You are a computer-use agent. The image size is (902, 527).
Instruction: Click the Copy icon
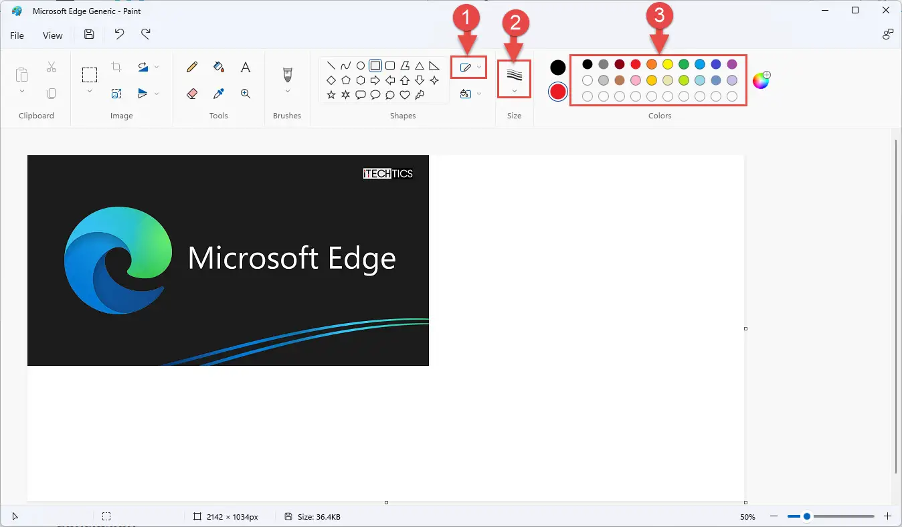coord(52,94)
